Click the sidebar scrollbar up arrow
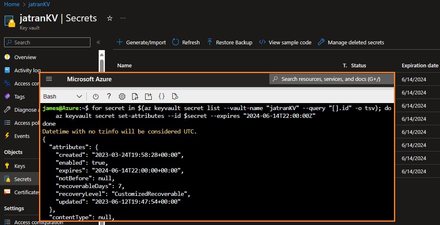 point(102,55)
